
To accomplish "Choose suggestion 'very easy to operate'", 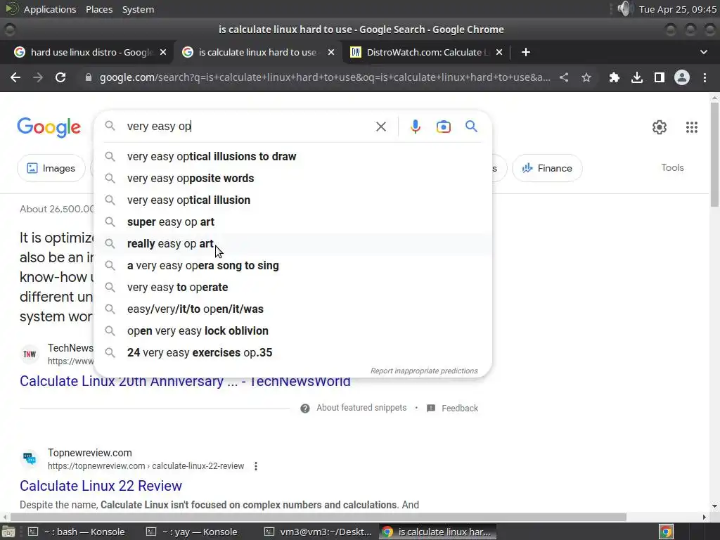I will 292,288.
